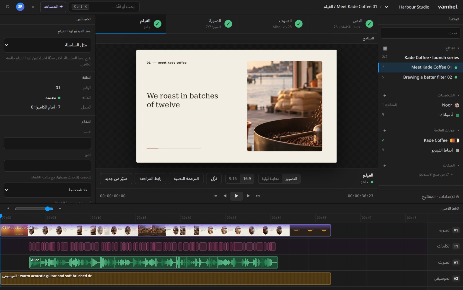
Task: Click the timeline zoom slider handle
Action: pos(48,209)
